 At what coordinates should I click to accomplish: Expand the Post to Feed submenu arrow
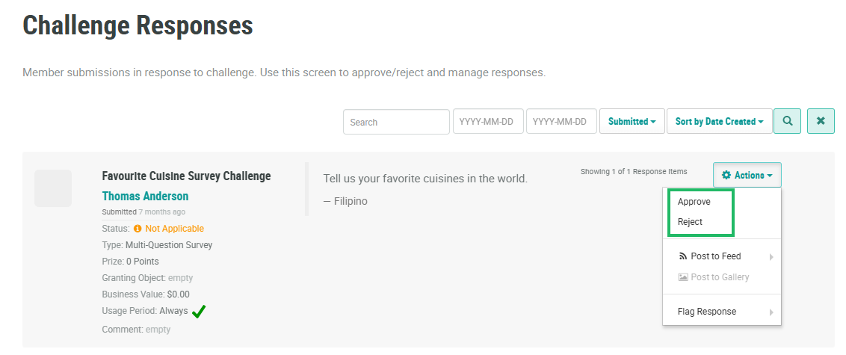click(771, 257)
